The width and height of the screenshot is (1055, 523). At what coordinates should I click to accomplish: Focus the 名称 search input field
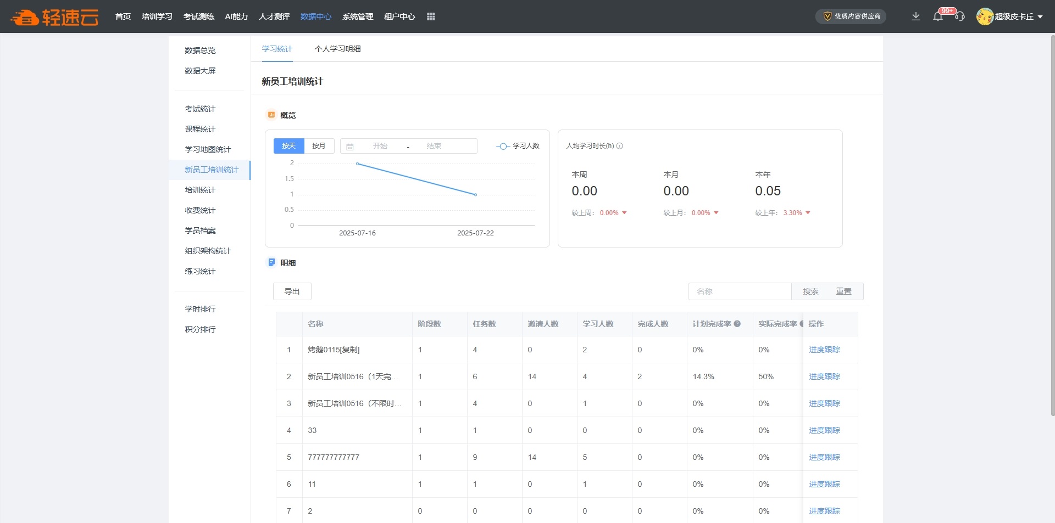(x=740, y=291)
